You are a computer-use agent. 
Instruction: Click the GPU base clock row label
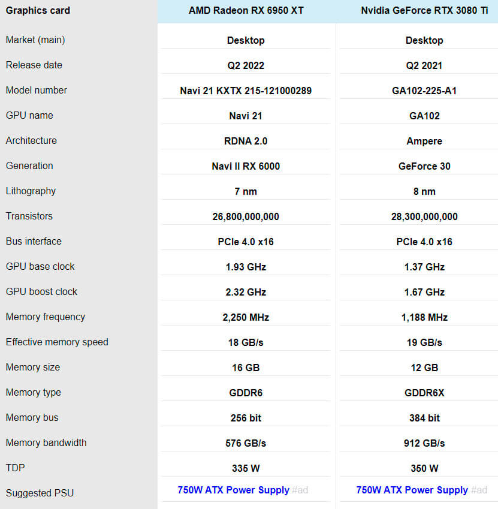coord(40,266)
